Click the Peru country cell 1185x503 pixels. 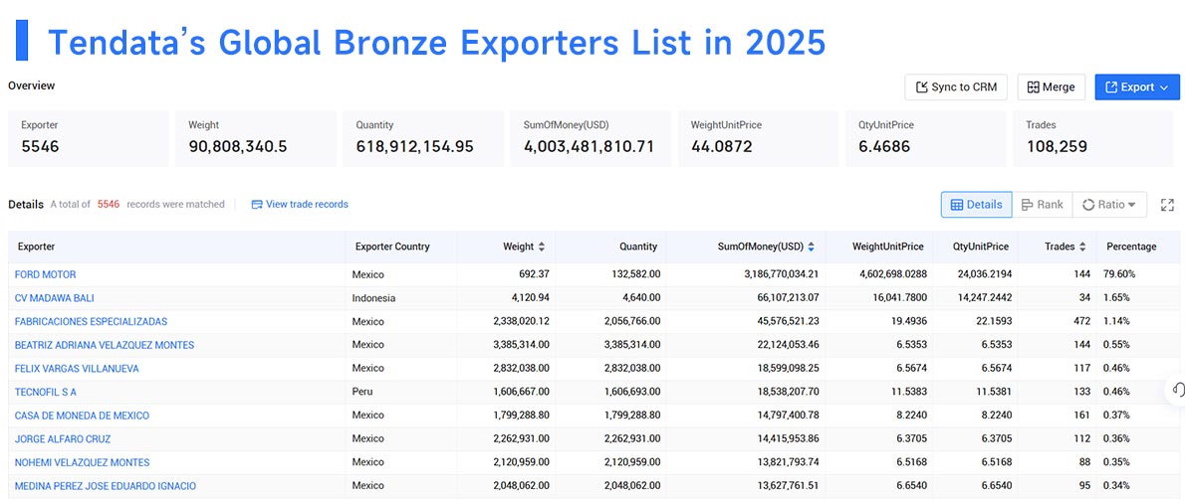coord(362,392)
